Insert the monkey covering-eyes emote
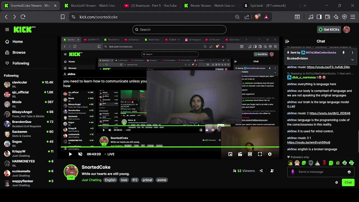 tap(297, 163)
